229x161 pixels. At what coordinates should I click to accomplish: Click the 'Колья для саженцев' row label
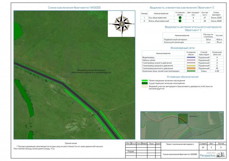[x=174, y=42]
